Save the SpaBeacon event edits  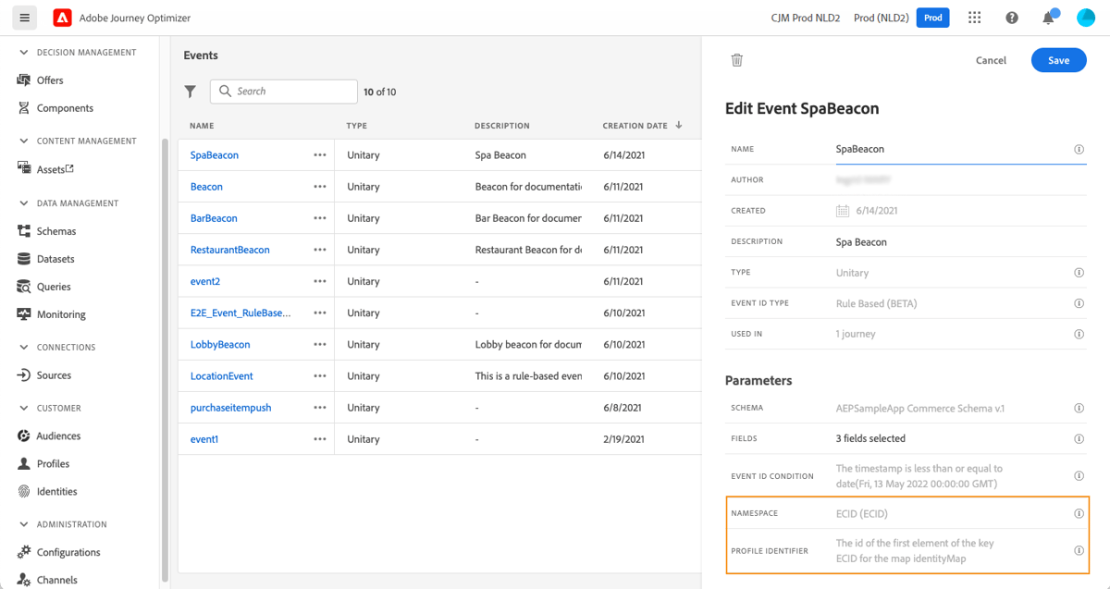[1058, 59]
